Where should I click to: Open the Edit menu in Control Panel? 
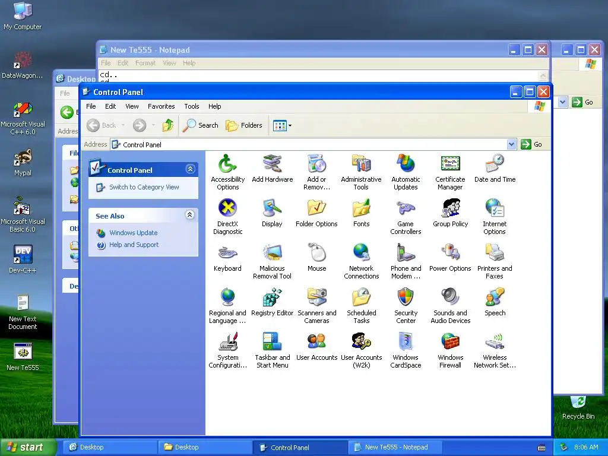[110, 106]
